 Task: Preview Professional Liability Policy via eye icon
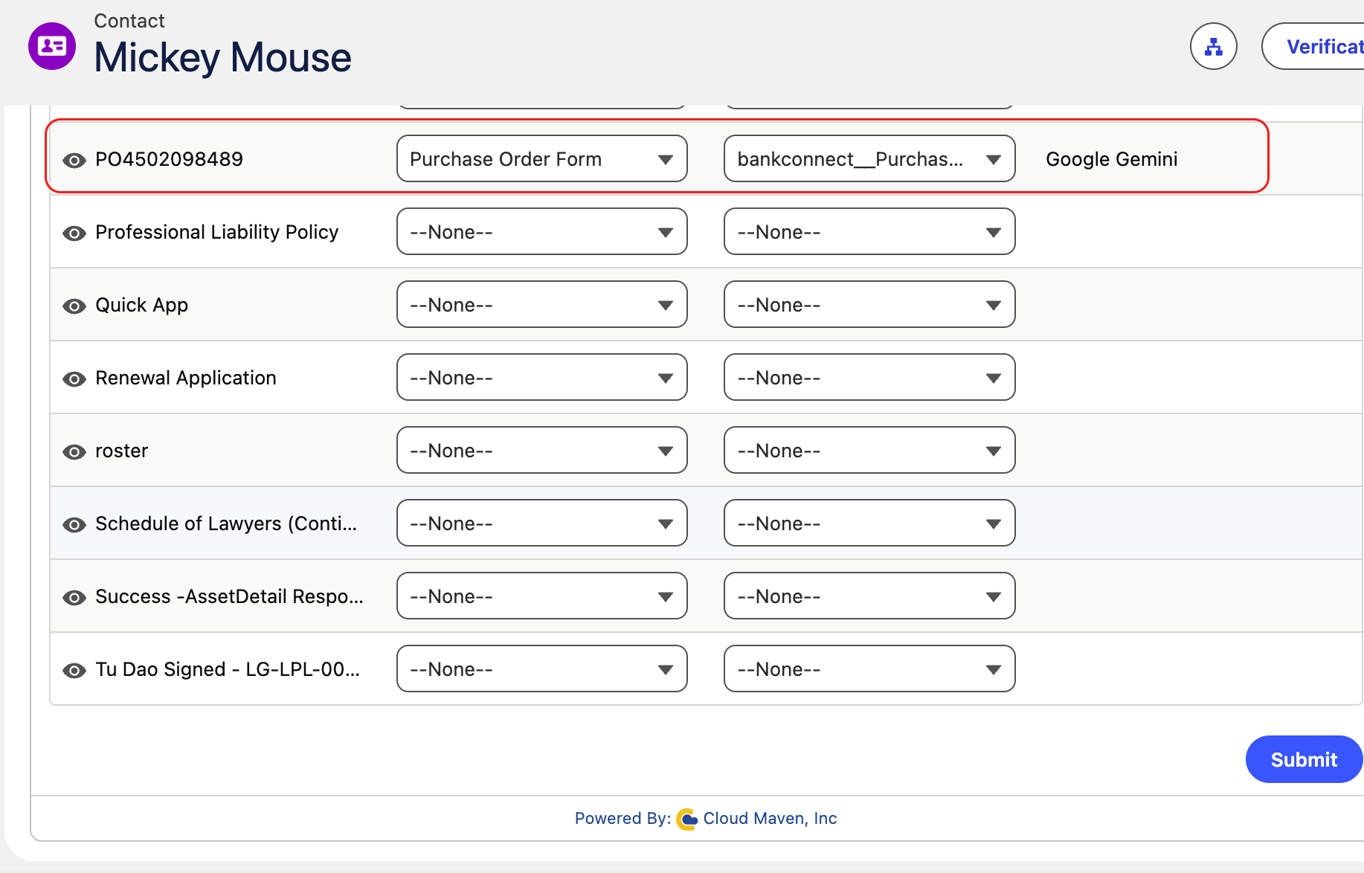pyautogui.click(x=74, y=233)
